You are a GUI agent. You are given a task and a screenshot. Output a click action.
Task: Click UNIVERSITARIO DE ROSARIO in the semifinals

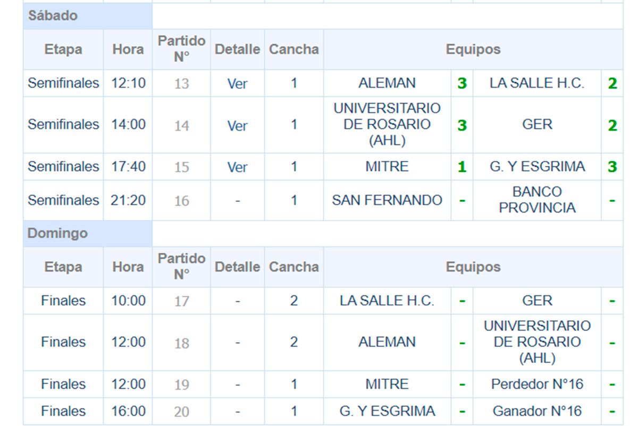(x=387, y=124)
